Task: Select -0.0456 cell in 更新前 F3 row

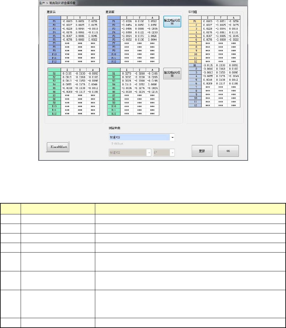Action: 127,29
